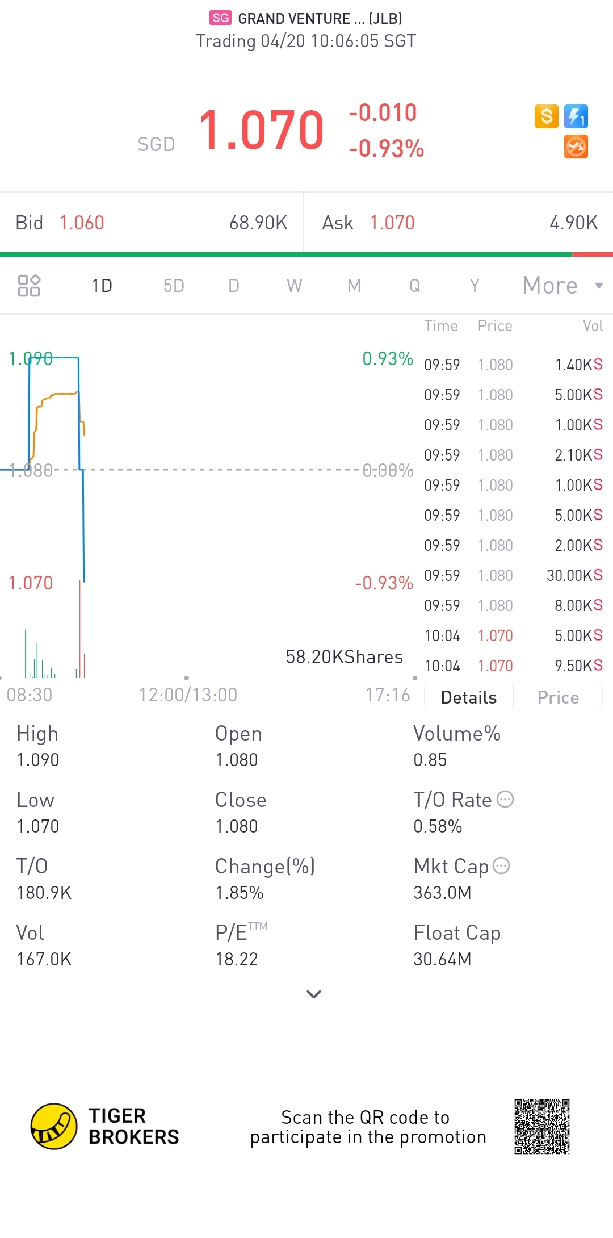Switch to the Details toggle

point(469,697)
